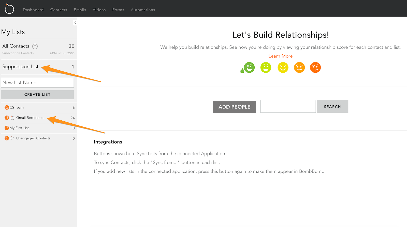Go to the Emails menu
The width and height of the screenshot is (407, 227).
(x=80, y=10)
